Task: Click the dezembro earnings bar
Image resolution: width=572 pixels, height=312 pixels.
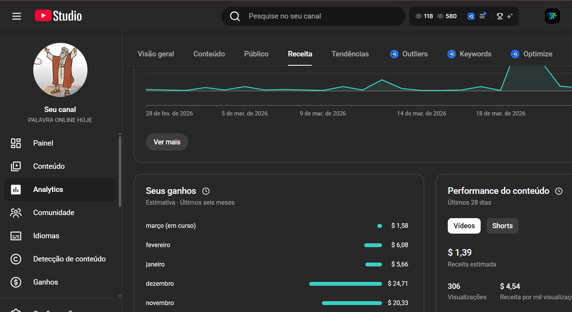Action: tap(345, 284)
